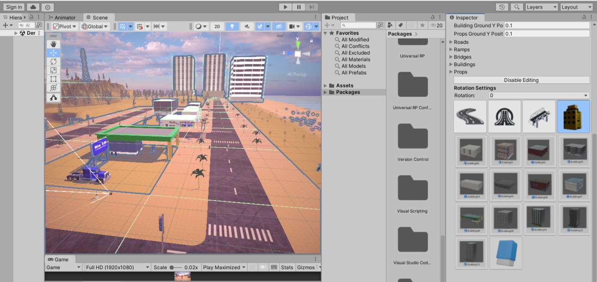The height and width of the screenshot is (282, 597).
Task: Choose the bridge category icon in Inspector
Action: coord(539,117)
